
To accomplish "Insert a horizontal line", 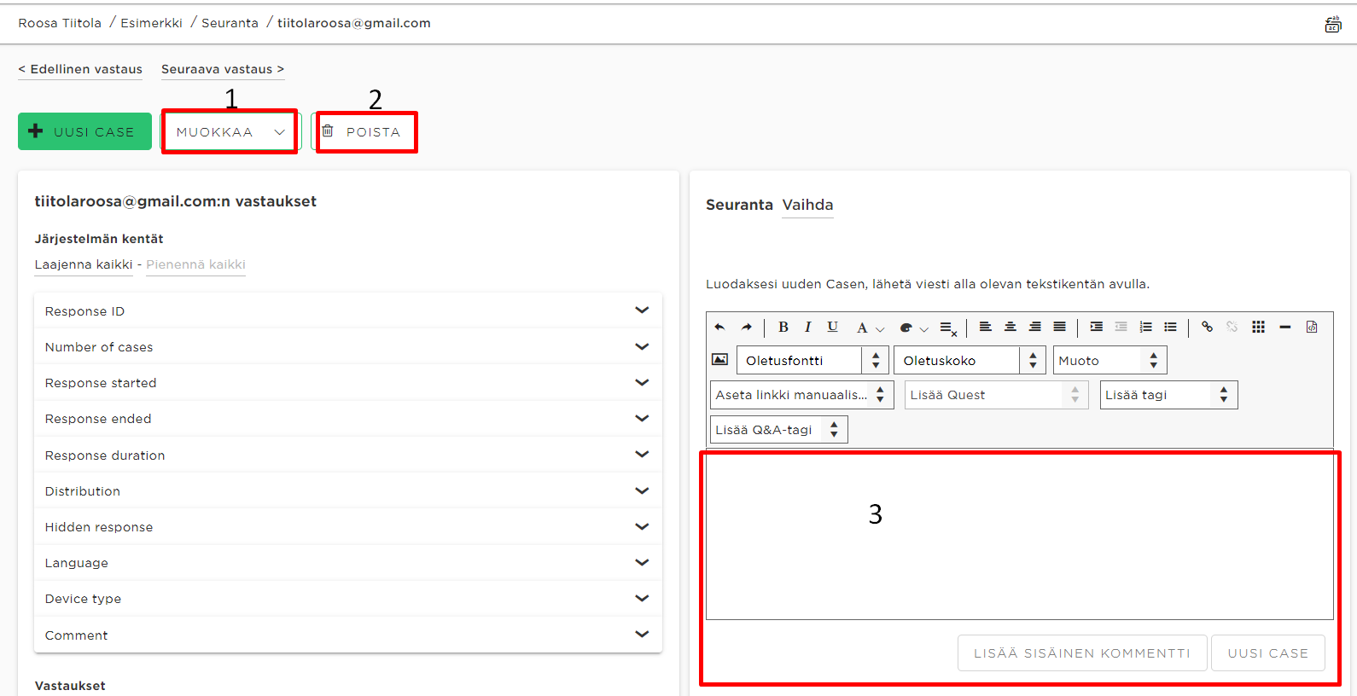I will point(1284,327).
